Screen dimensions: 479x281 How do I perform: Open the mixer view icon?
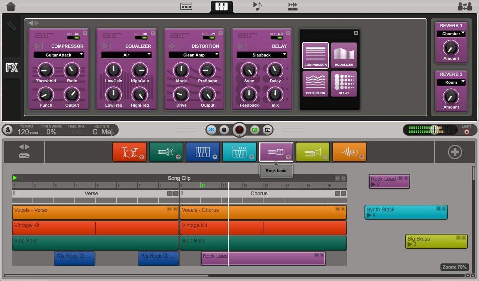tap(186, 6)
